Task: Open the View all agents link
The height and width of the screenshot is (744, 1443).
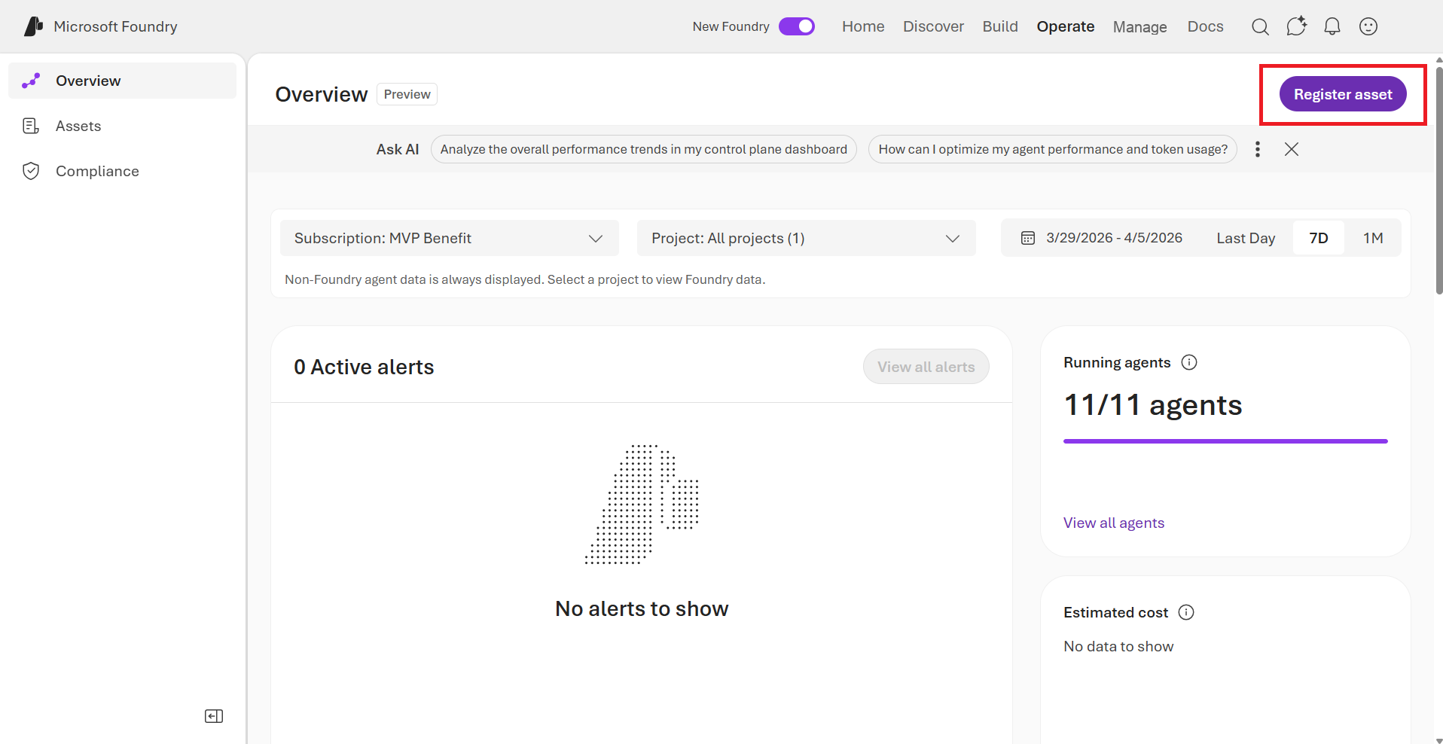Action: point(1114,523)
